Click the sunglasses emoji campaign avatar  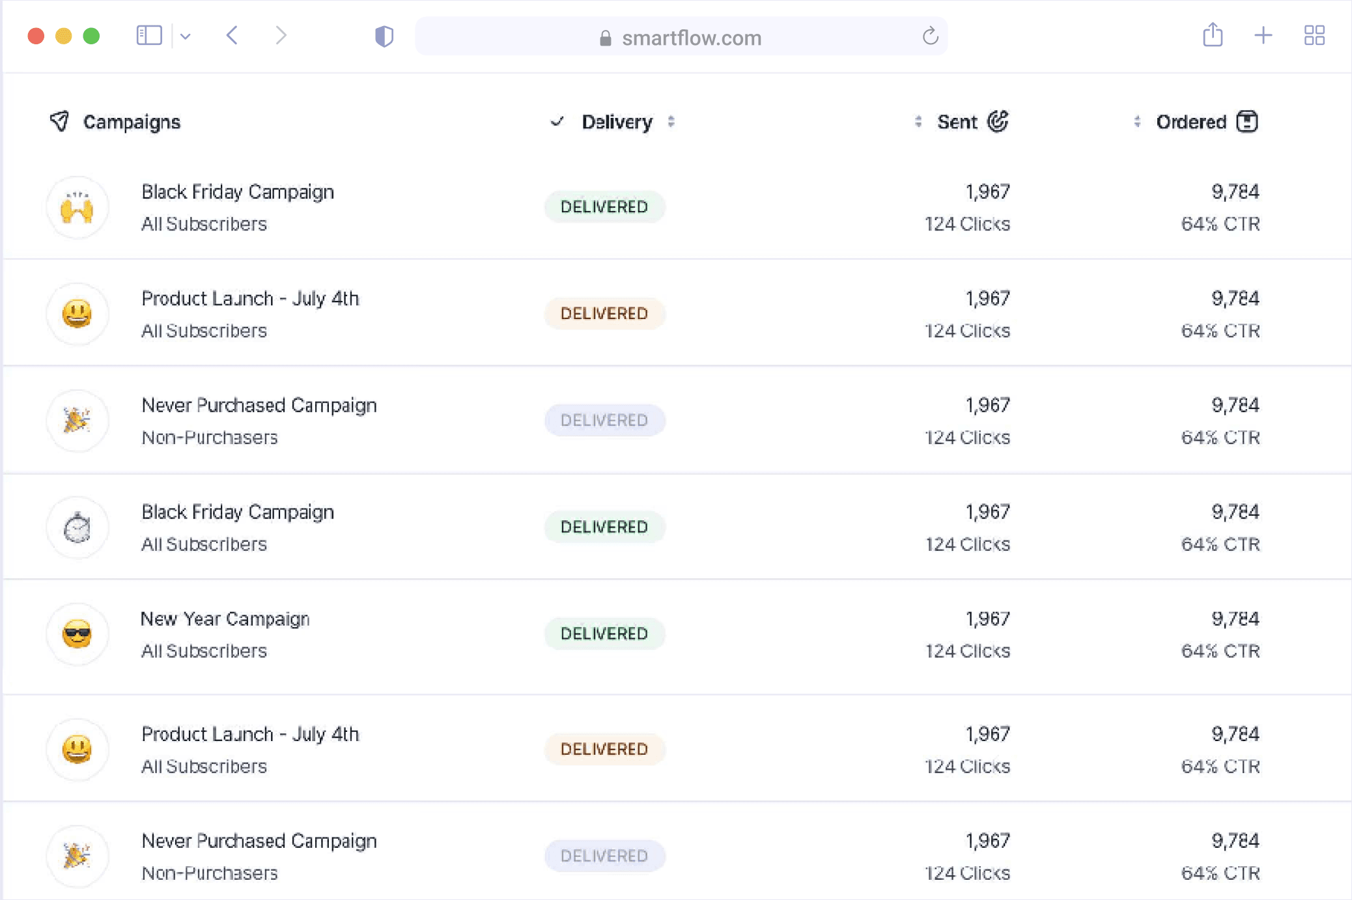point(77,634)
